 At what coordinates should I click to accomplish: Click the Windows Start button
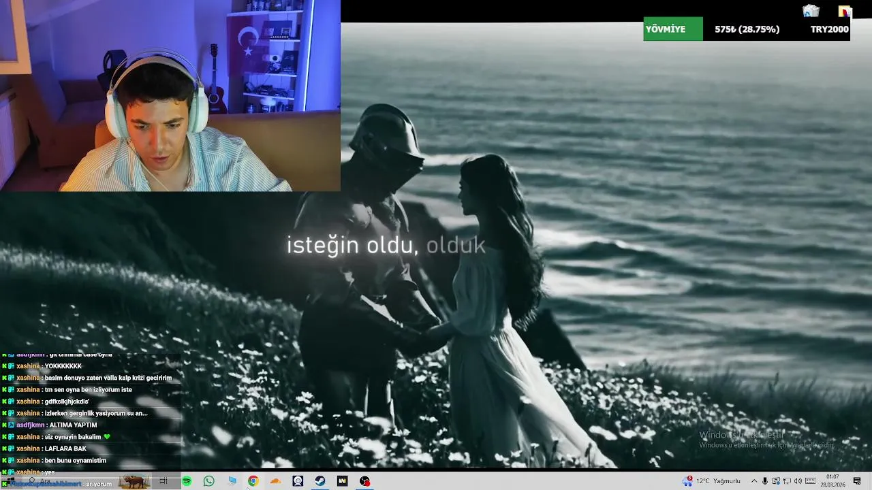click(10, 481)
